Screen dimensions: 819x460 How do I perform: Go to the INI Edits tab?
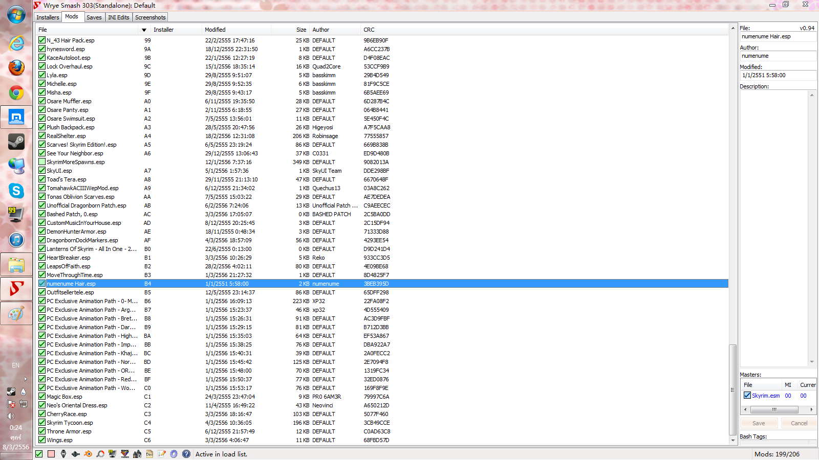pos(119,17)
